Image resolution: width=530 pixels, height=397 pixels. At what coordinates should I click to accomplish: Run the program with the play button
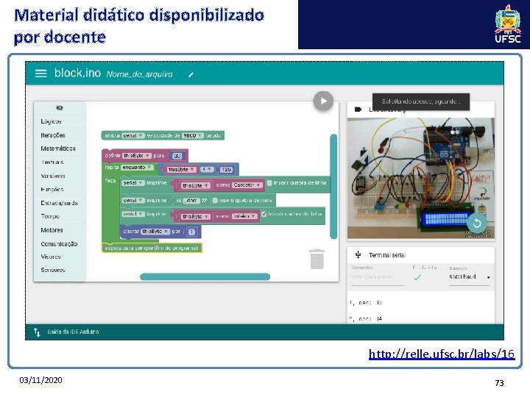click(x=323, y=101)
